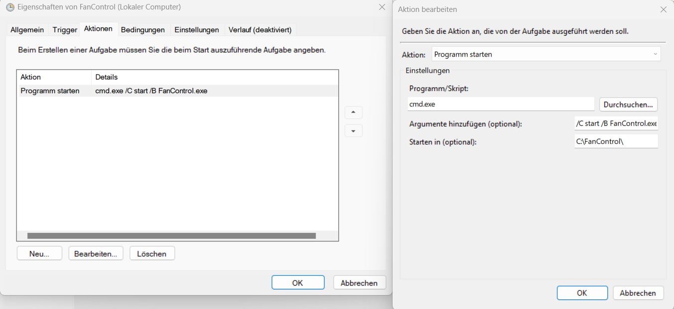Click the Argumente hinzufügen input field
Screen dimensions: 674x309
[616, 123]
